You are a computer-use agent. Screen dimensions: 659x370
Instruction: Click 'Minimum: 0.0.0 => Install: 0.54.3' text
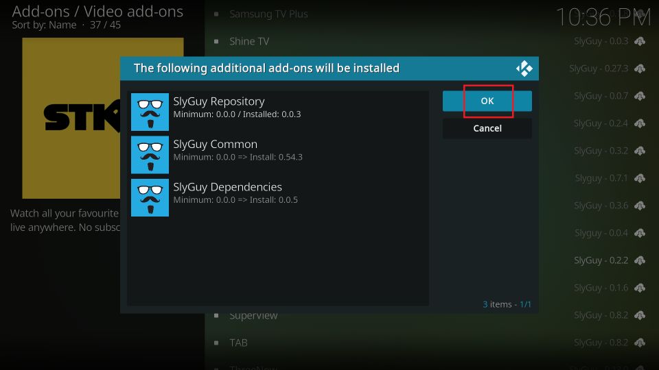[238, 158]
